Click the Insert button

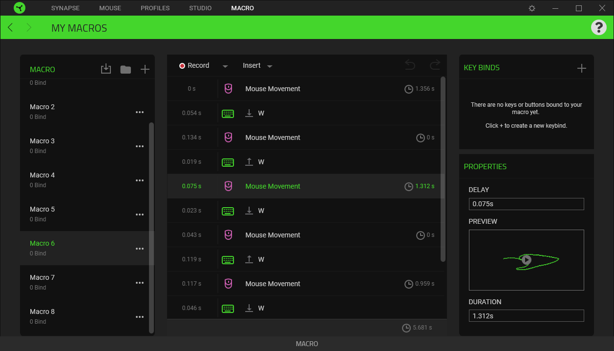click(252, 65)
